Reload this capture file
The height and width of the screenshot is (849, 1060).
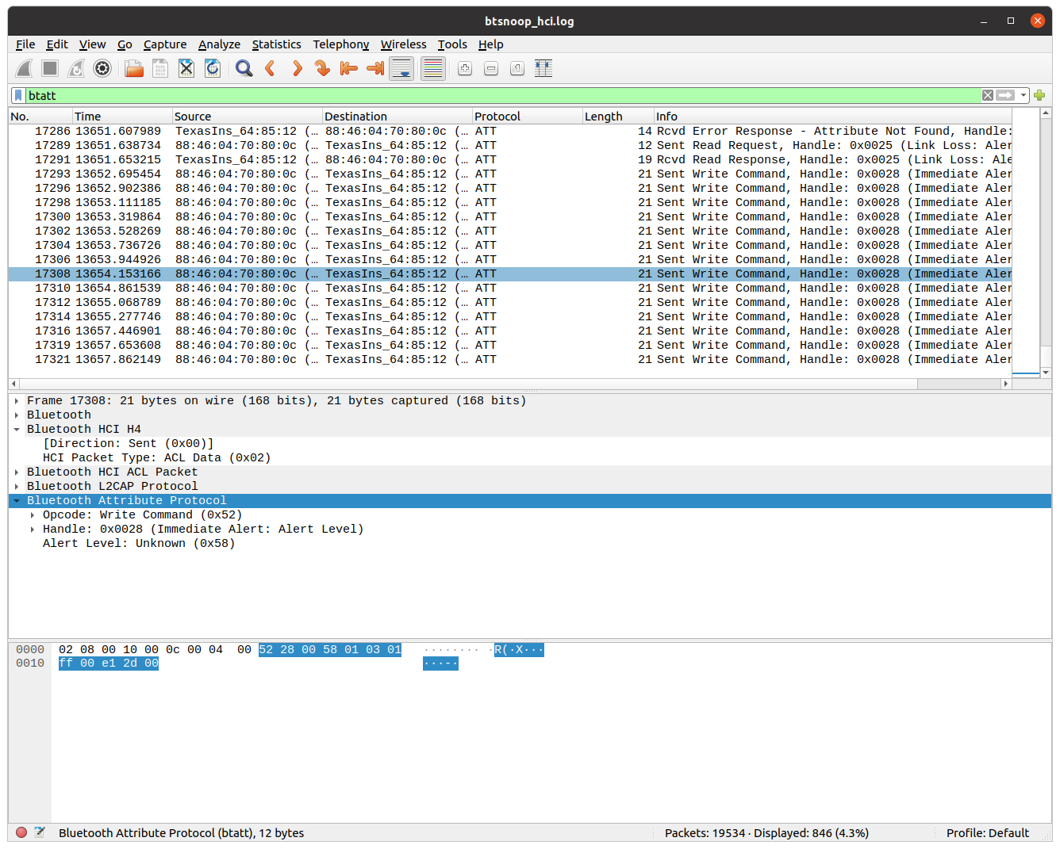[x=213, y=68]
